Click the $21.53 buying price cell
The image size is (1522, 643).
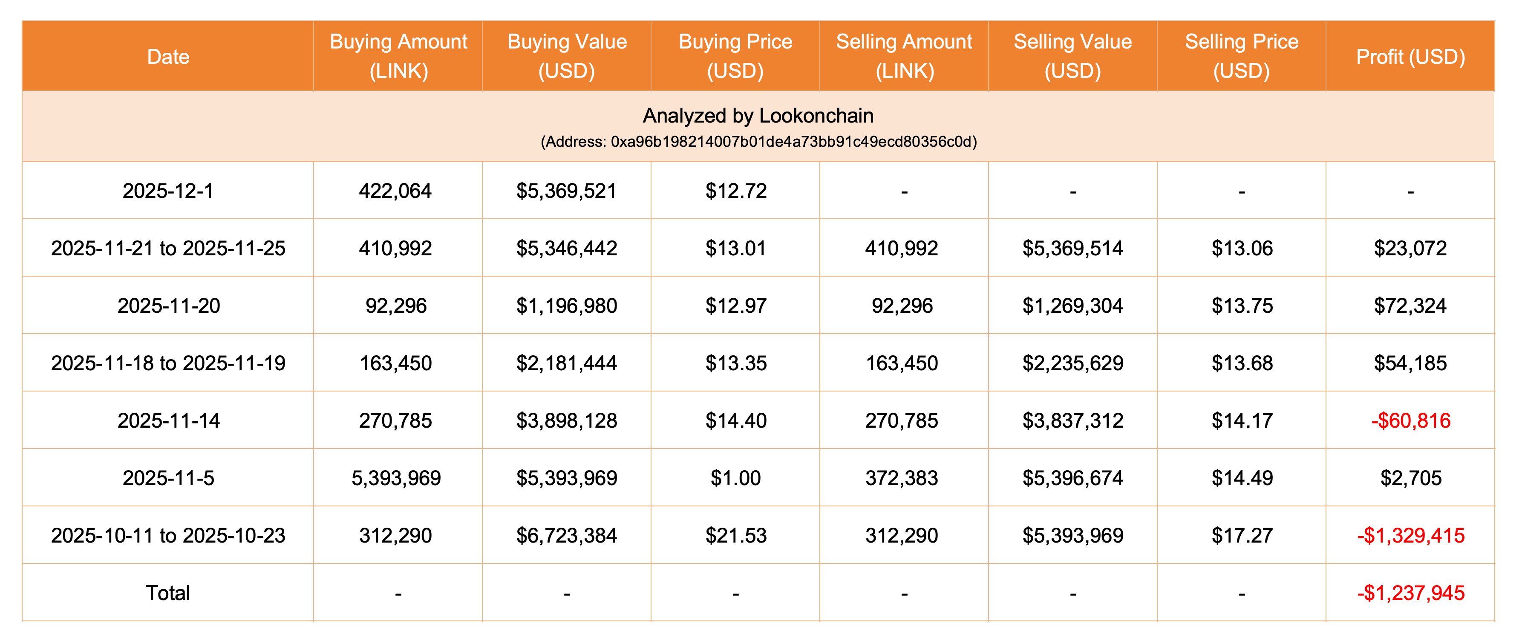click(735, 536)
